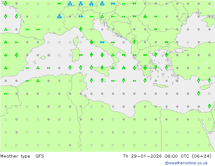Click the blue snow symbol over central Italy
This screenshot has width=215, height=166.
coord(102,42)
